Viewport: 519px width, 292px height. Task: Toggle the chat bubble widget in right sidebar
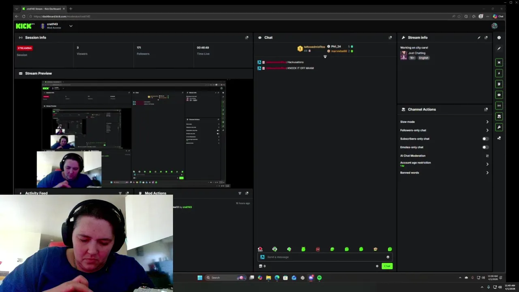tap(499, 95)
